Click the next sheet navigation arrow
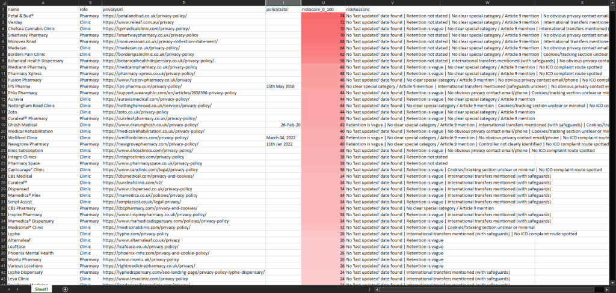616x293 pixels. (18, 289)
